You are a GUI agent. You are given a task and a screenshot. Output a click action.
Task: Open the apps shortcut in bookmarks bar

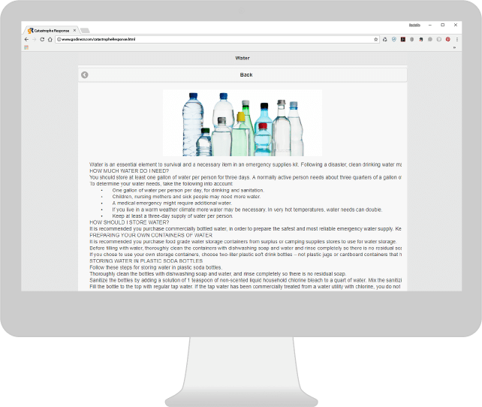pyautogui.click(x=26, y=47)
